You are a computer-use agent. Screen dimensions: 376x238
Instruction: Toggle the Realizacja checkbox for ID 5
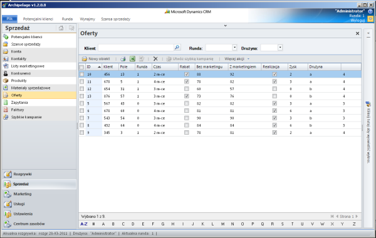(x=274, y=103)
